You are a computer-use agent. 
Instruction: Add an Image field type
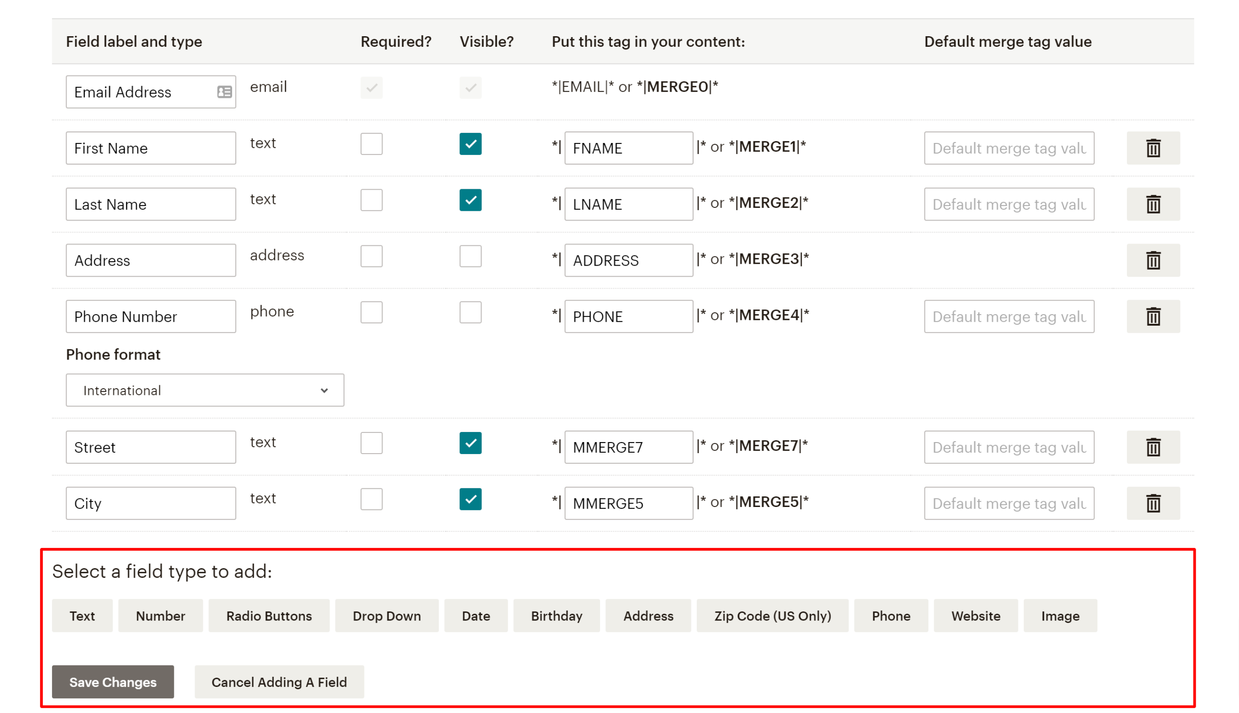(1060, 615)
